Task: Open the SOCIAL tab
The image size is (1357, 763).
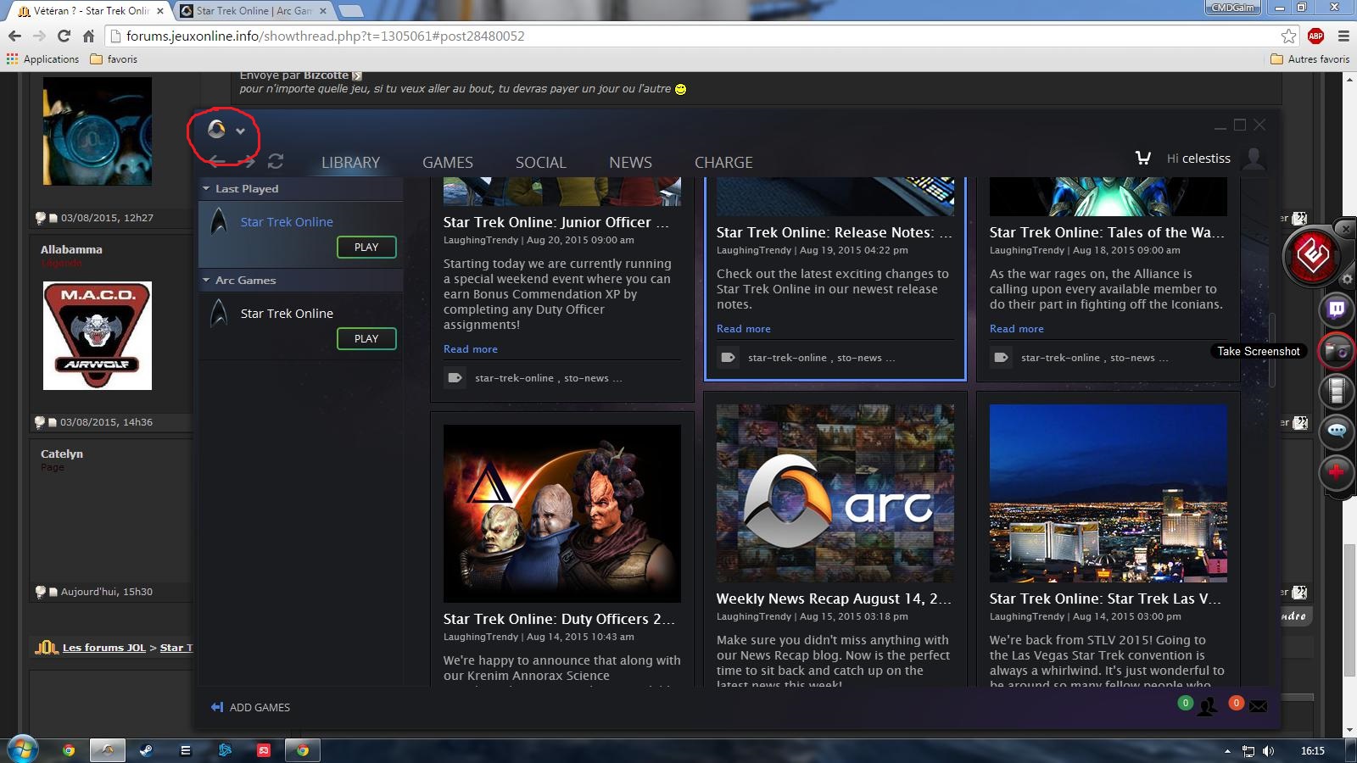Action: 541,162
